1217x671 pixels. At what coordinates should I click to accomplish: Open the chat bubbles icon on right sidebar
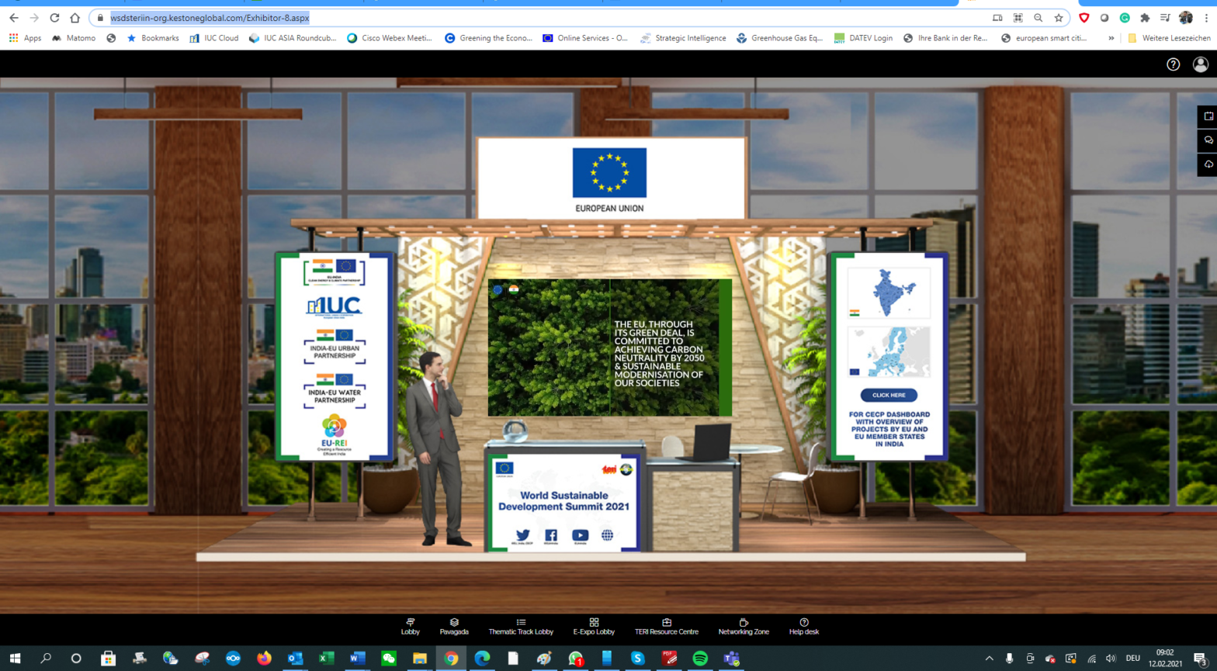[x=1208, y=140]
